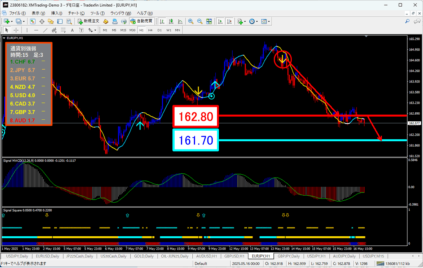The height and width of the screenshot is (268, 423).
Task: Click the Options cloud-person icon
Action: point(115,21)
